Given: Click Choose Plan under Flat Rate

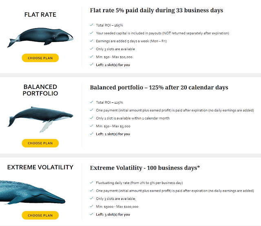Looking at the screenshot, I should pyautogui.click(x=40, y=58).
